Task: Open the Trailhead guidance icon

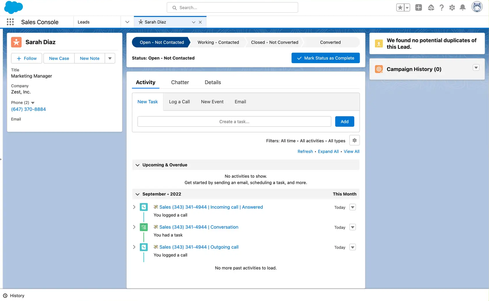Action: tap(431, 7)
